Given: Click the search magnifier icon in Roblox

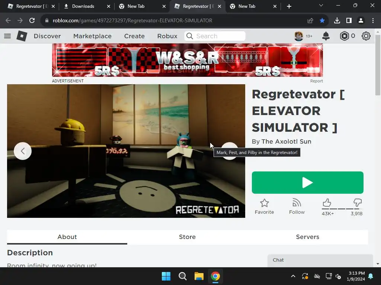Looking at the screenshot, I should pyautogui.click(x=189, y=36).
